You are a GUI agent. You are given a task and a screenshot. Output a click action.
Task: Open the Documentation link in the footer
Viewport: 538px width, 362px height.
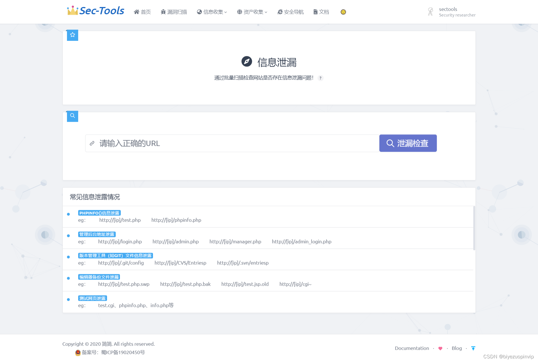point(412,348)
